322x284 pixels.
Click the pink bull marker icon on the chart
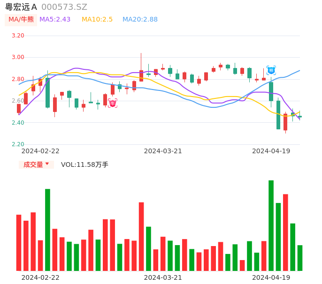113,103
